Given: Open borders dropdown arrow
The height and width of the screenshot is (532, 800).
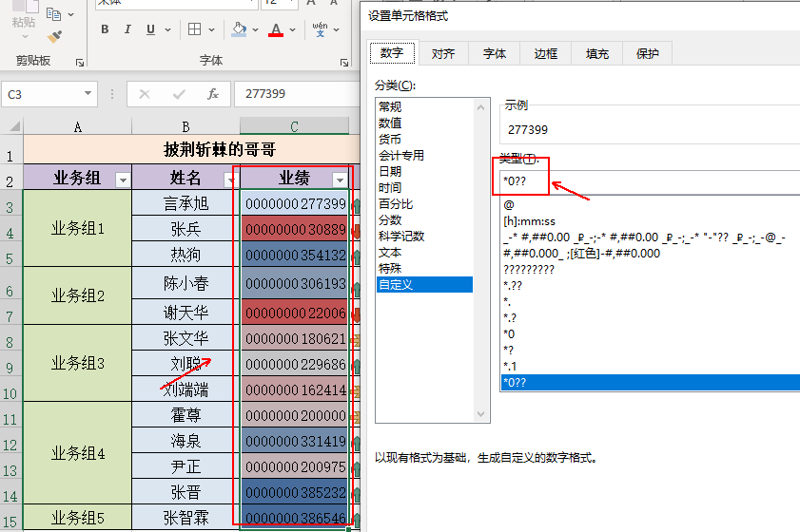Looking at the screenshot, I should (211, 29).
